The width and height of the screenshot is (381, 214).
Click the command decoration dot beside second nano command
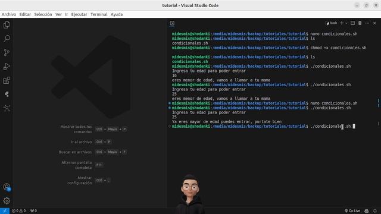click(169, 103)
